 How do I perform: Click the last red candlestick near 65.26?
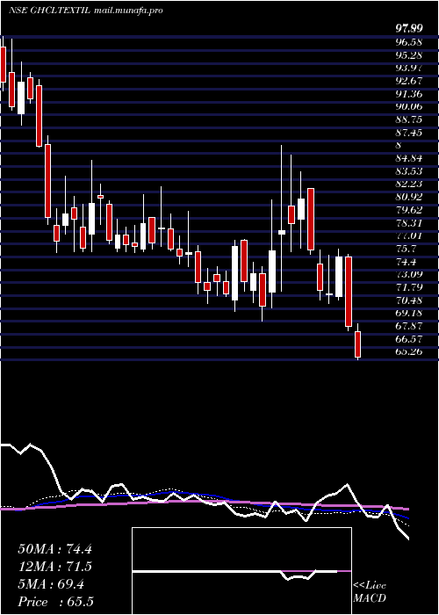click(x=357, y=344)
